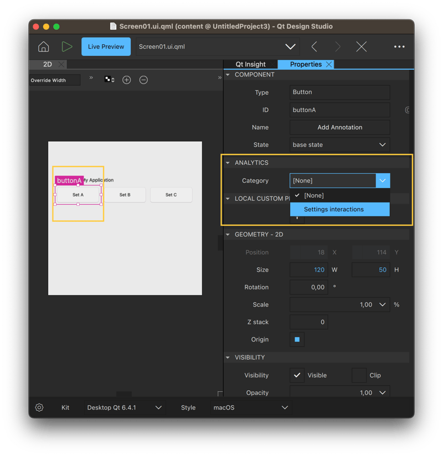Enable the Clip checkbox
Viewport: 443px width, 456px height.
[359, 375]
